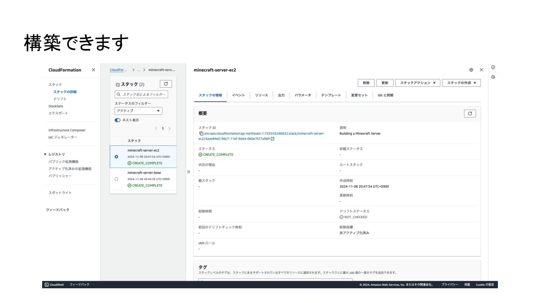The height and width of the screenshot is (303, 540).
Task: Open the アクティブ status filter dropdown
Action: [138, 111]
